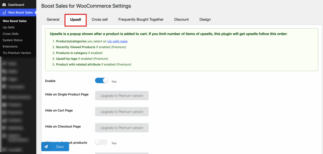Switch to the Discount tab
The image size is (323, 154).
point(181,19)
